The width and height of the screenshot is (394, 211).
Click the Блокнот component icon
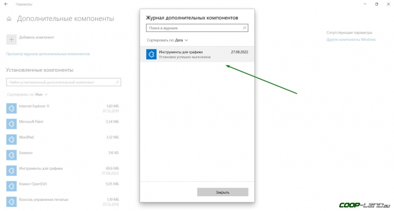click(x=11, y=154)
